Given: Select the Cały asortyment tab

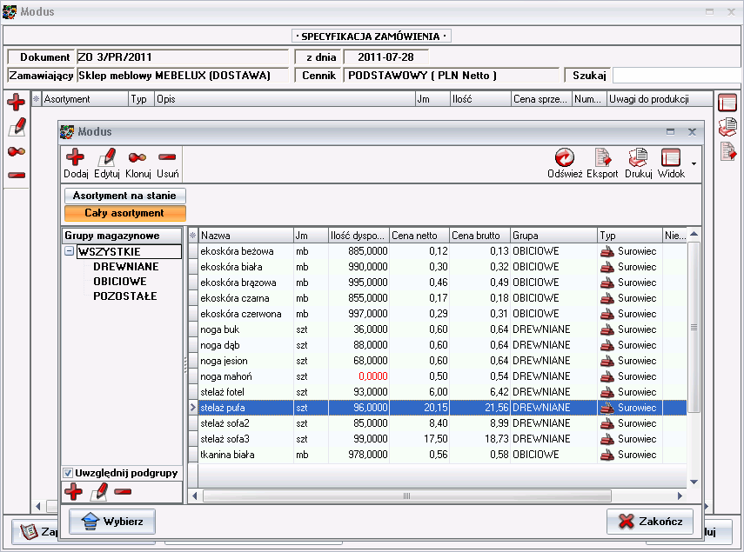Looking at the screenshot, I should 124,213.
